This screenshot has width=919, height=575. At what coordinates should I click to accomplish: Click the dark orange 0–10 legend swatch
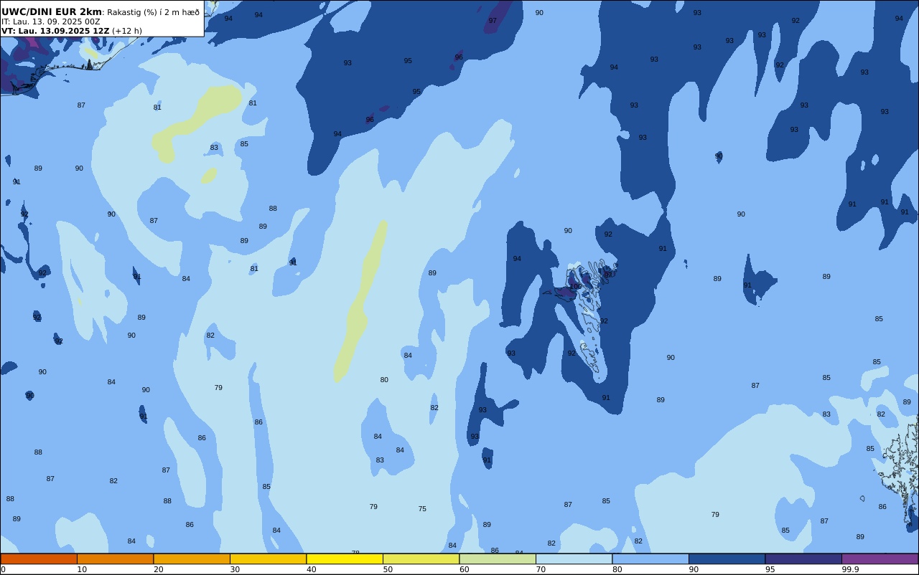[39, 559]
